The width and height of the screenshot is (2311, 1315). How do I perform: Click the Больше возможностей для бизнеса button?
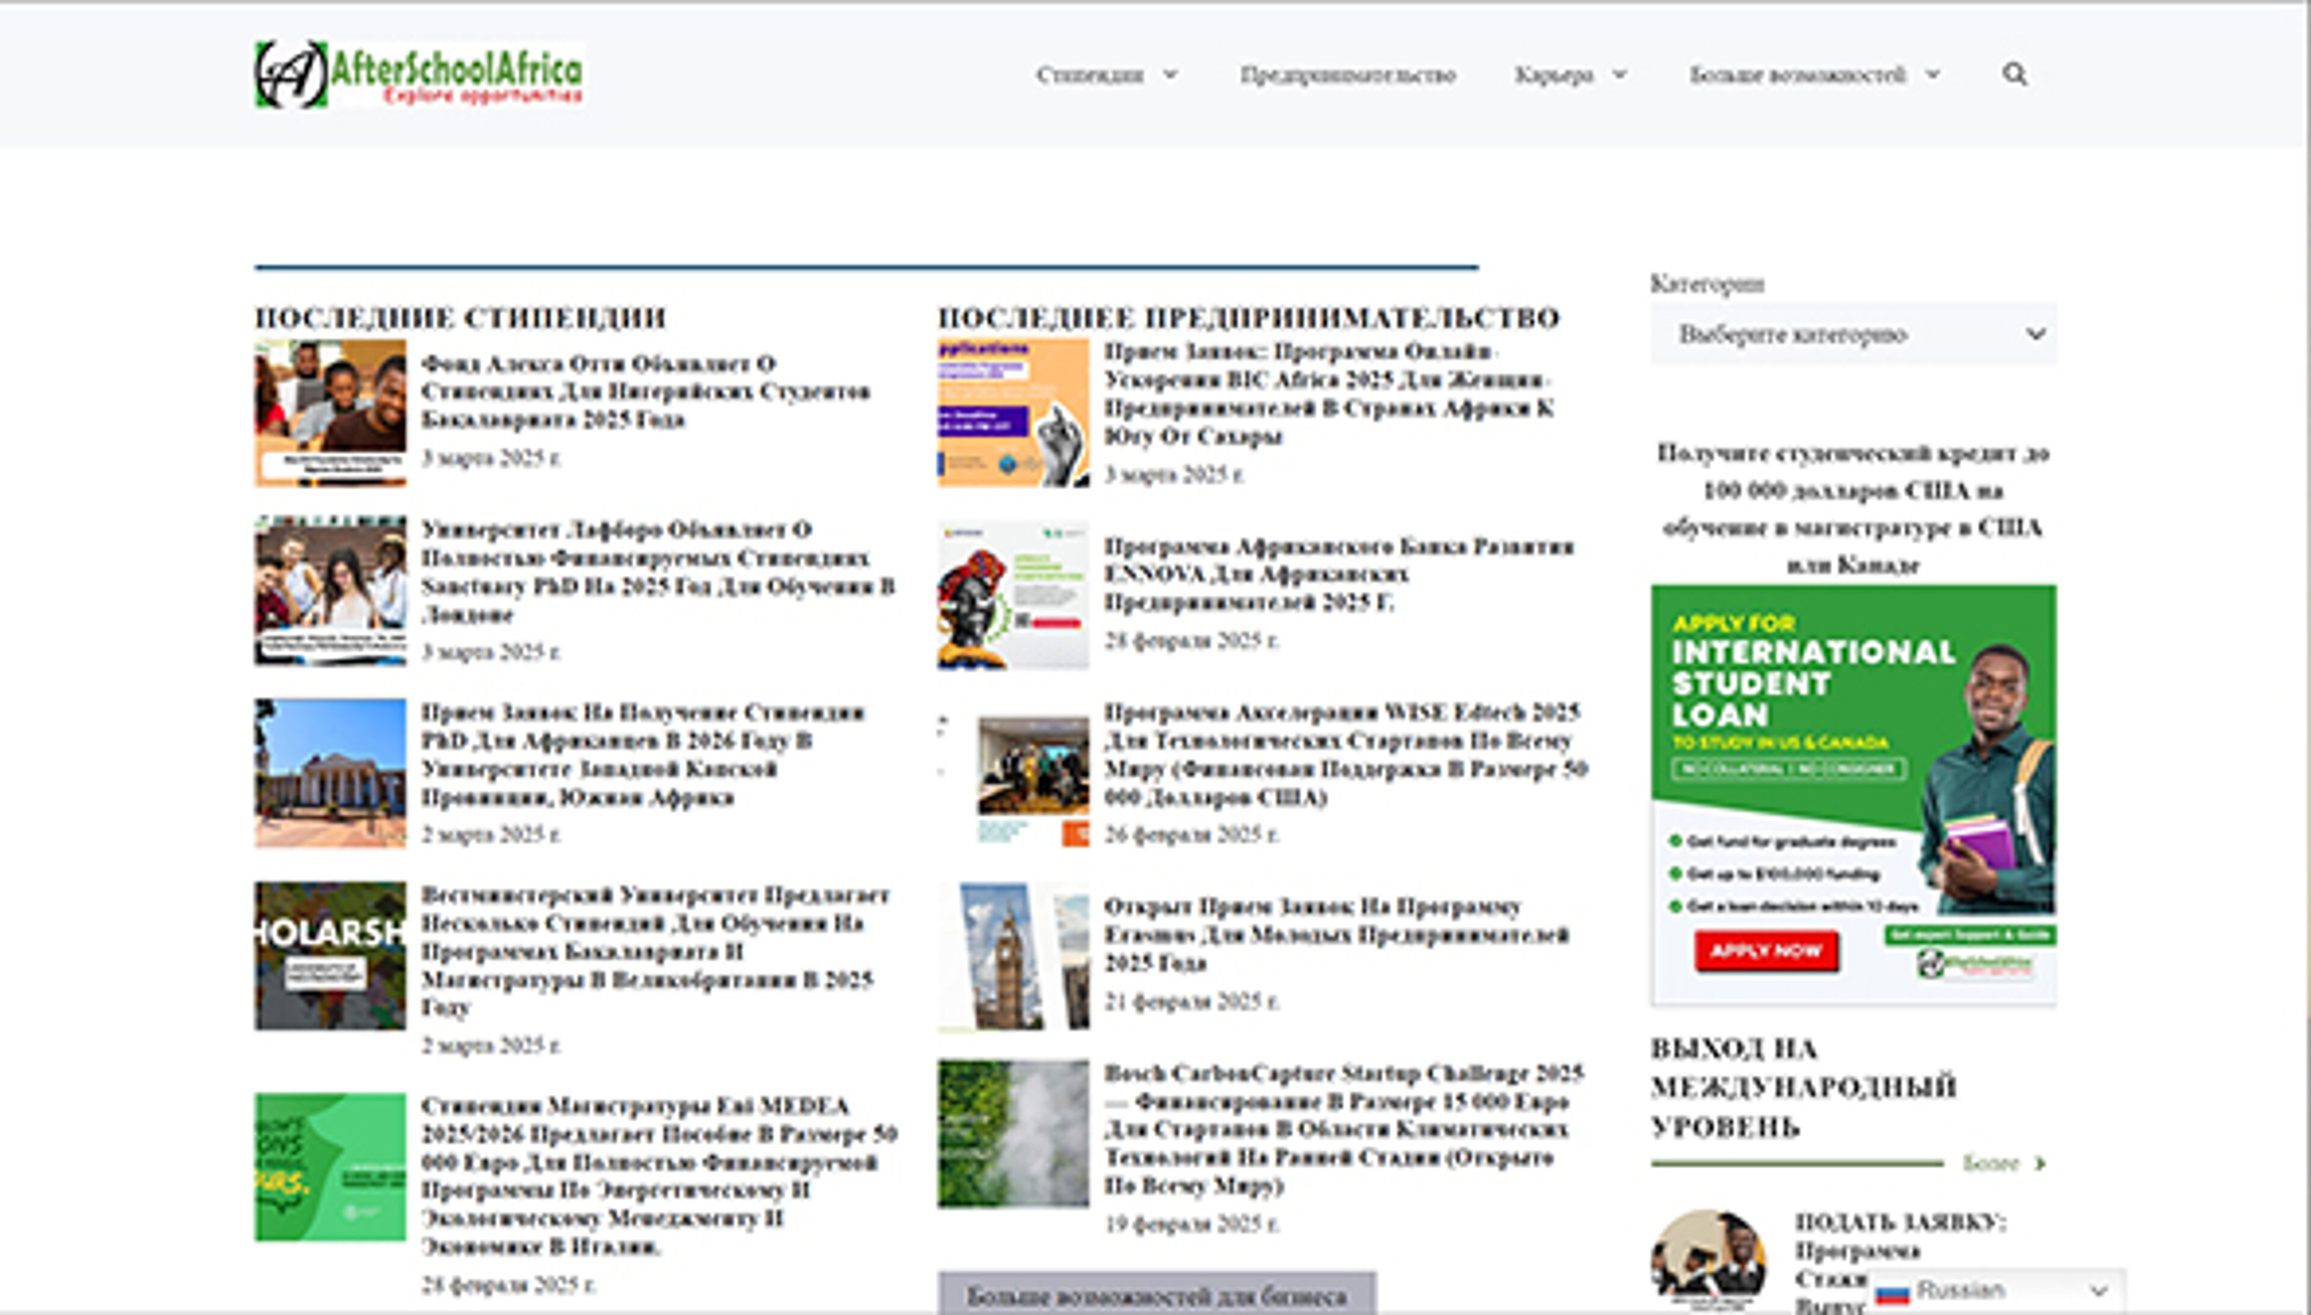click(1157, 1295)
